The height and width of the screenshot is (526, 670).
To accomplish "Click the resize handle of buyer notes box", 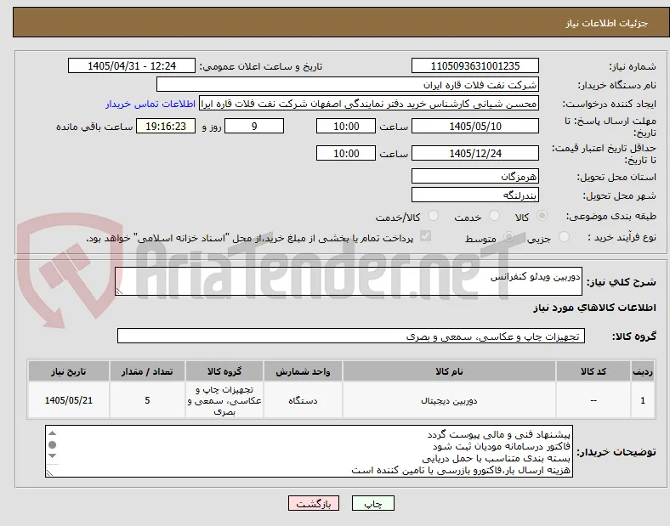I will coord(49,472).
